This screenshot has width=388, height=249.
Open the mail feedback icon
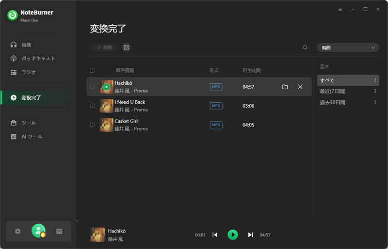(59, 232)
